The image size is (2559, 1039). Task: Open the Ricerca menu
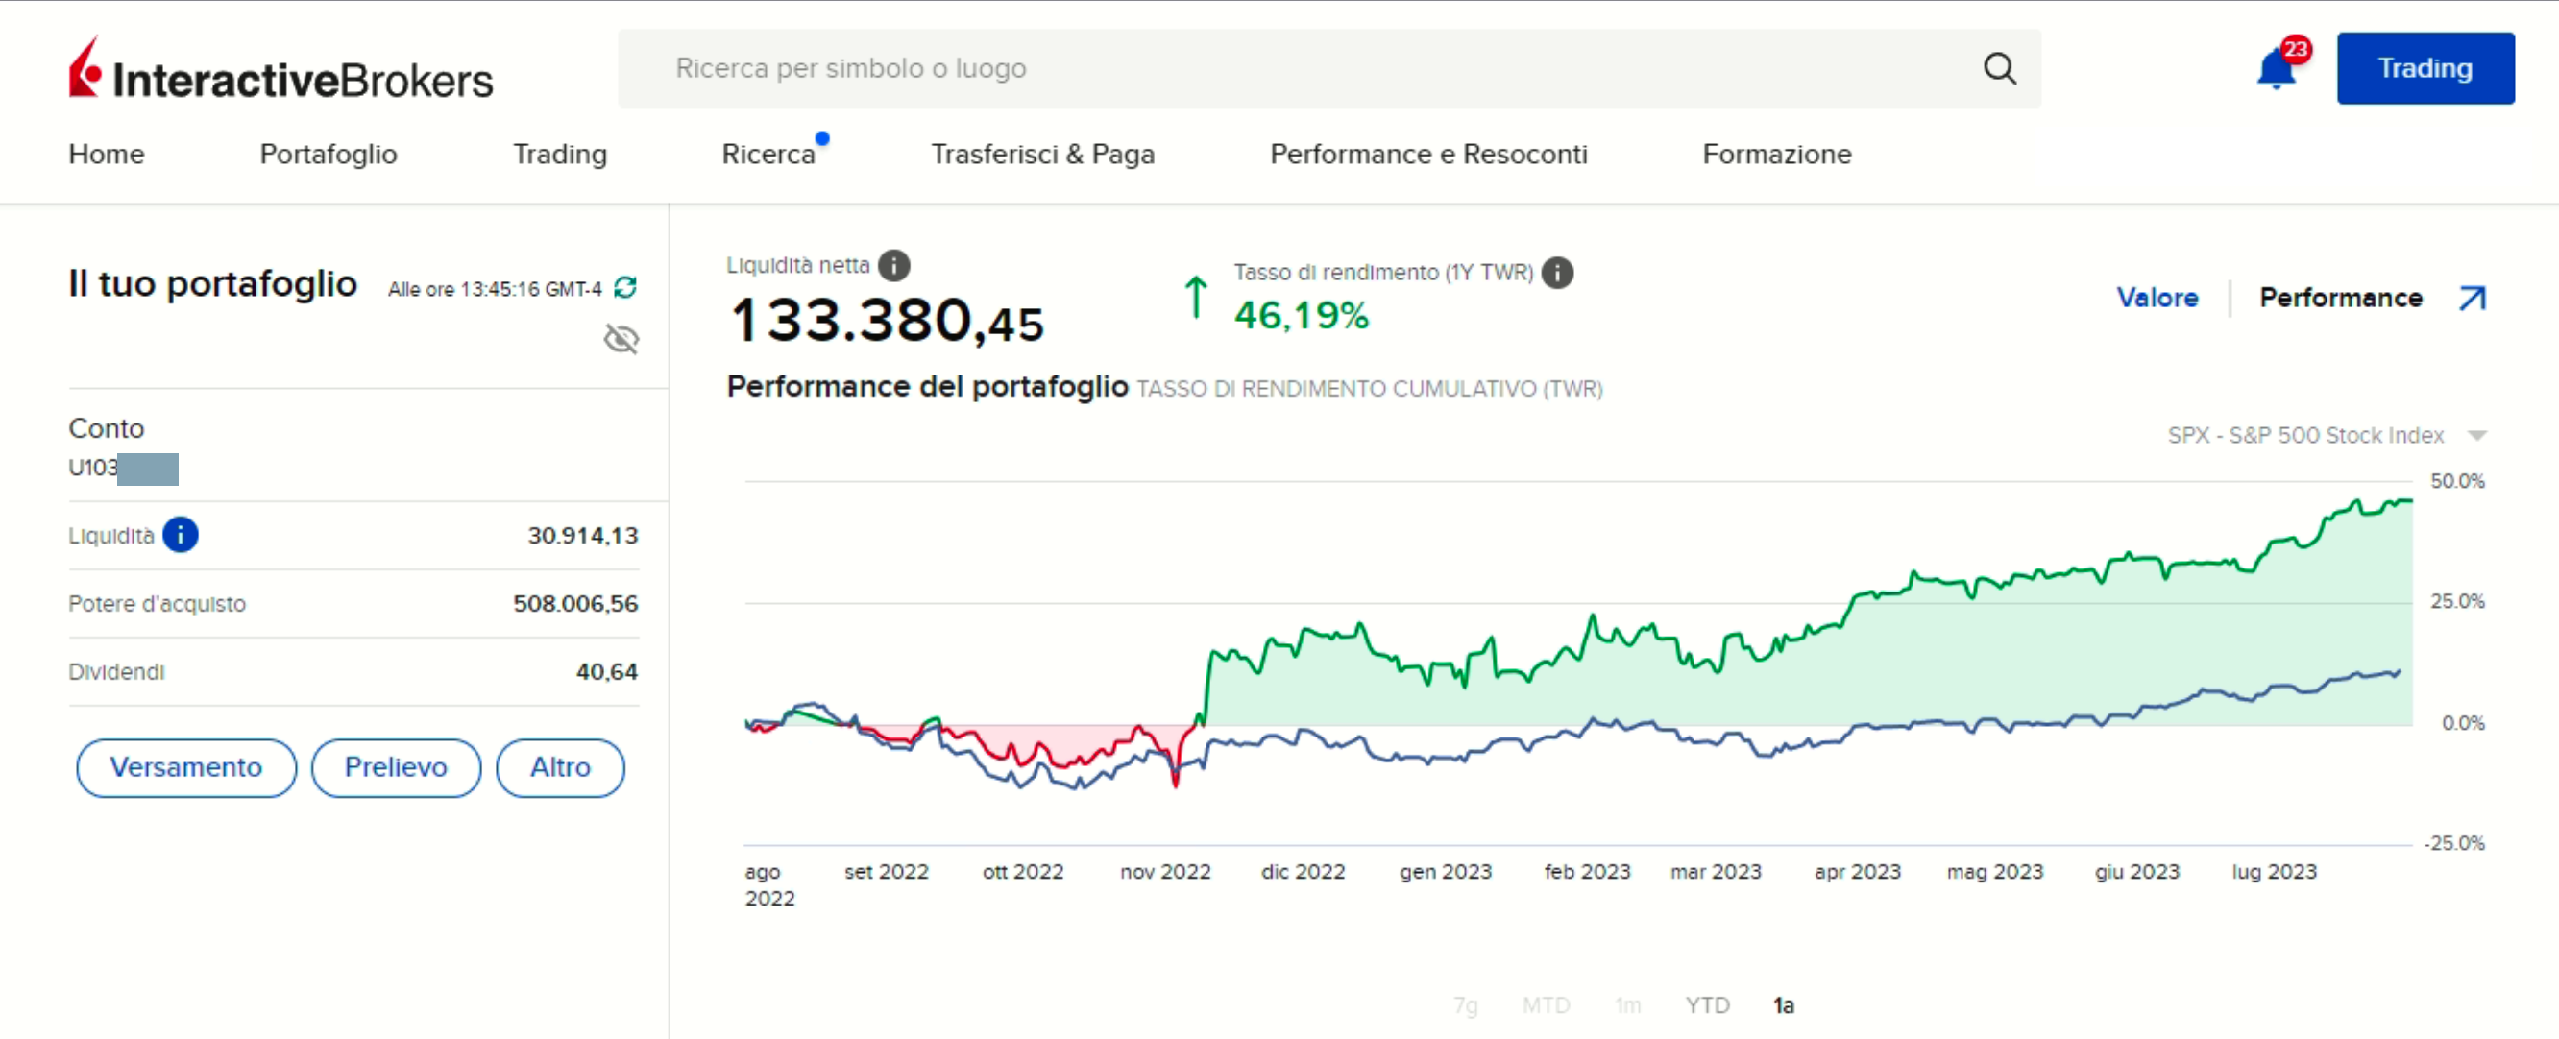[768, 154]
